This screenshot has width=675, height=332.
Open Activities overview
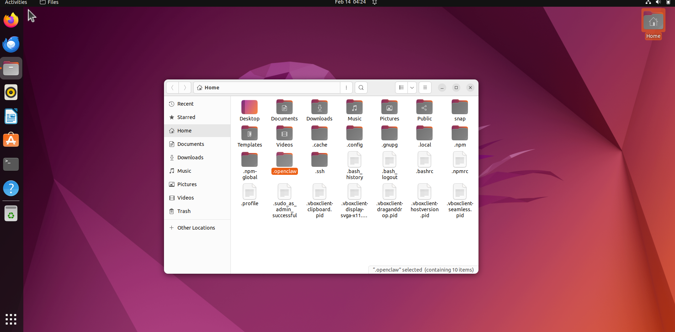(x=16, y=2)
